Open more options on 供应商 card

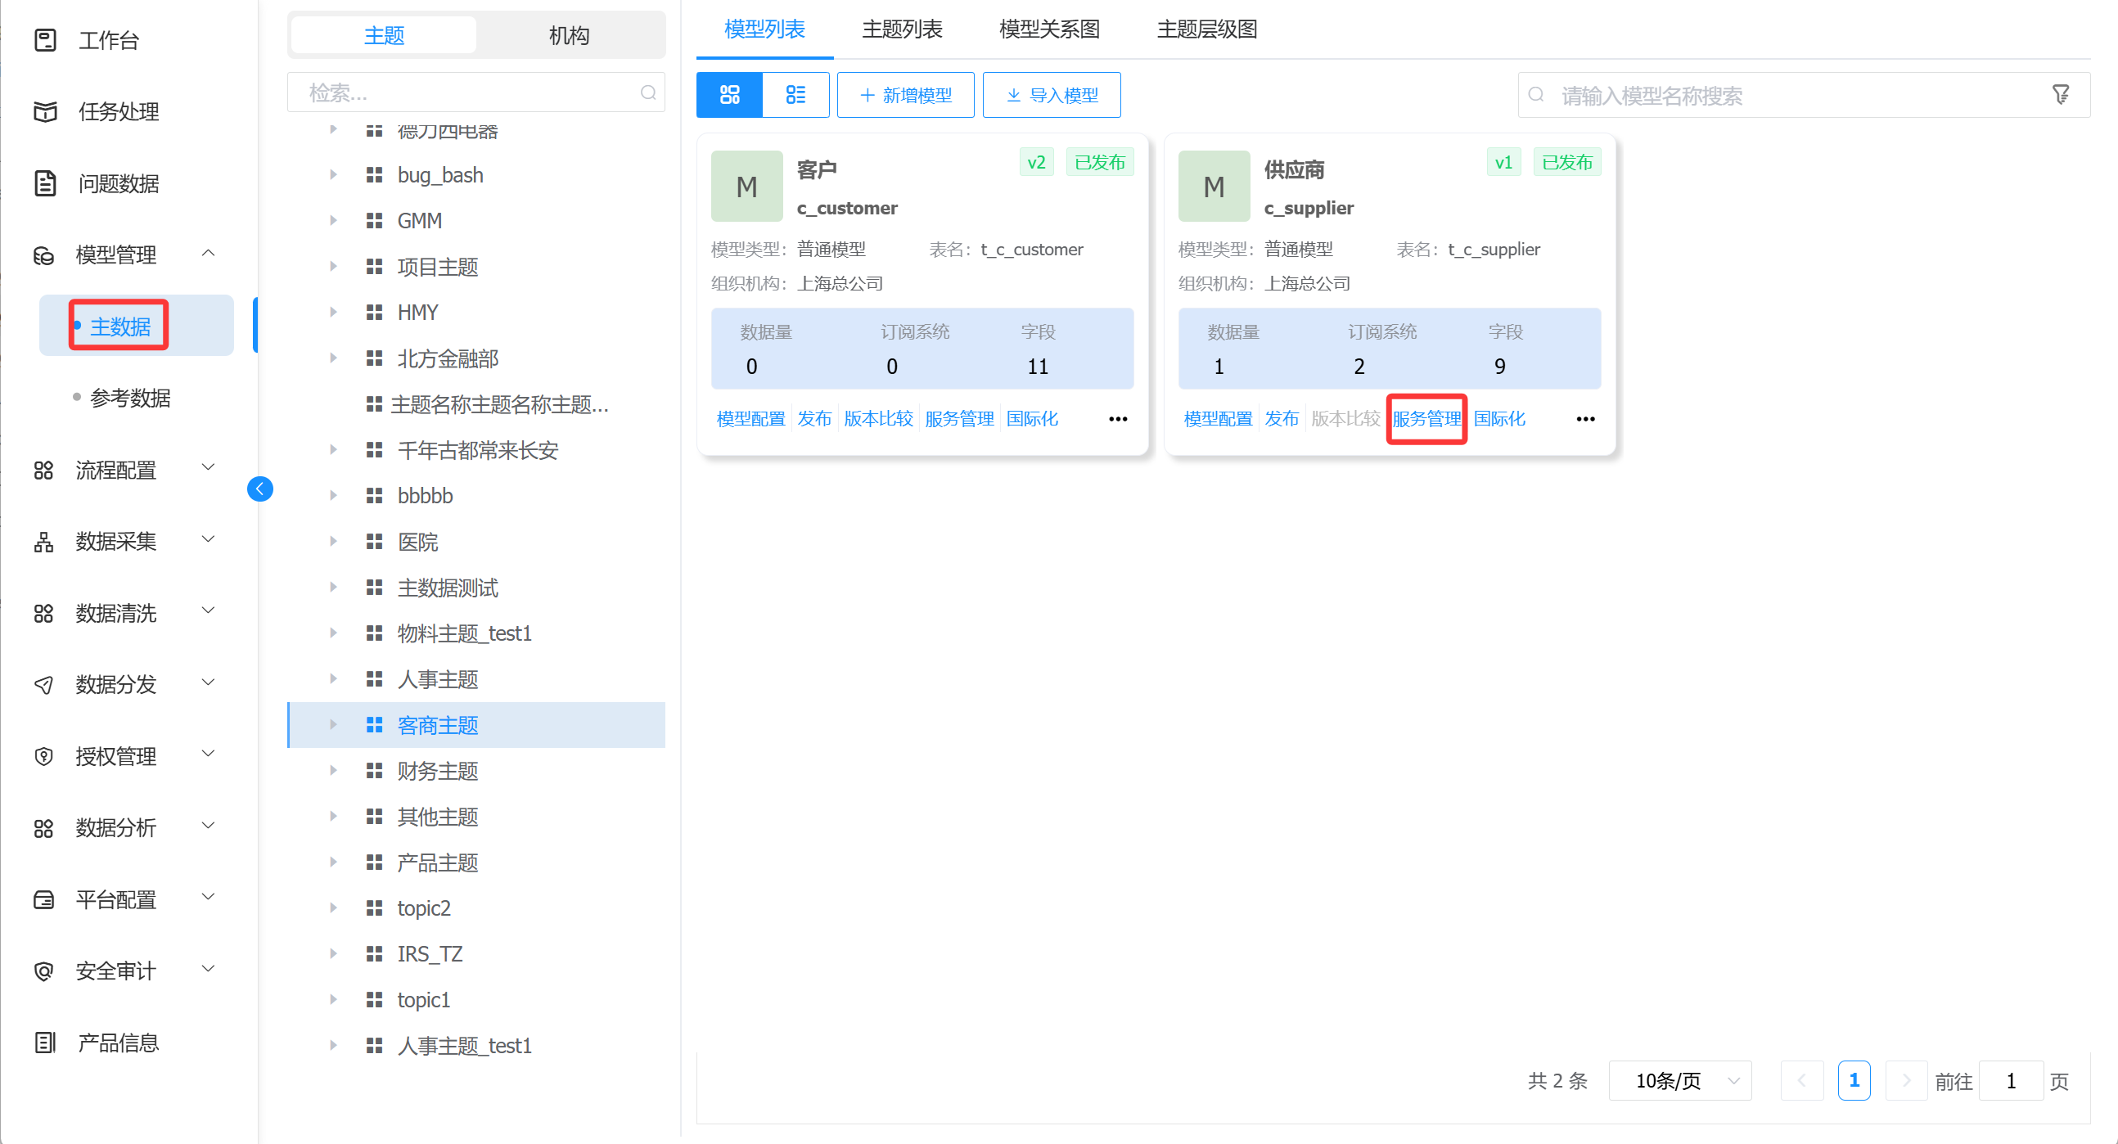point(1584,419)
